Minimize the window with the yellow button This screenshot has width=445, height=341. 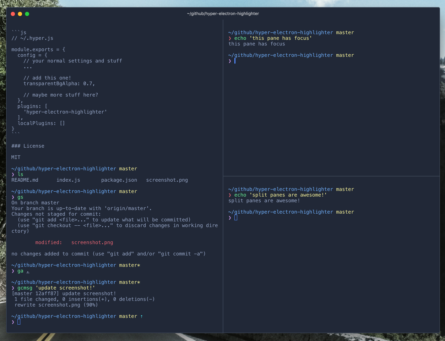tap(20, 14)
